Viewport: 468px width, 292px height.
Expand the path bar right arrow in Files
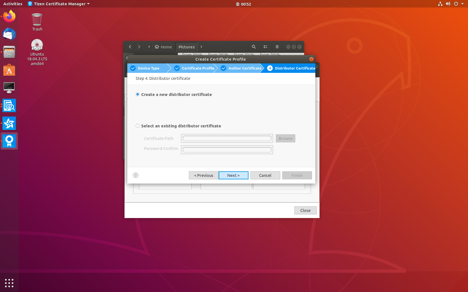201,47
